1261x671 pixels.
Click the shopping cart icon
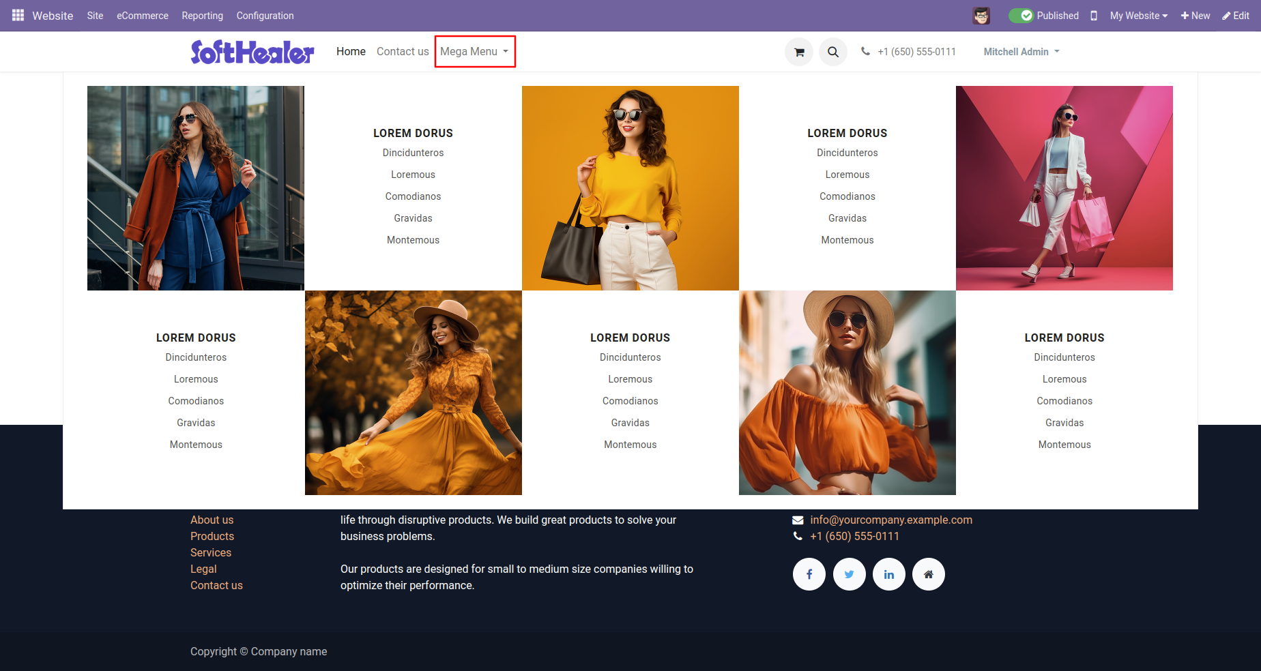[x=799, y=52]
